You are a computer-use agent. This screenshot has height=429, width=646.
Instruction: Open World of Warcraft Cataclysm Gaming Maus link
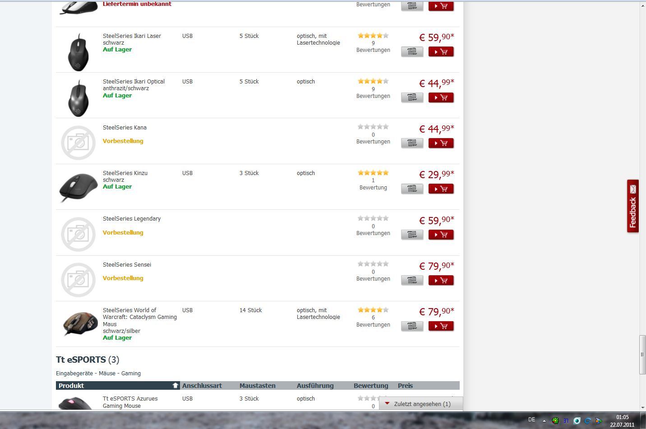tap(140, 317)
